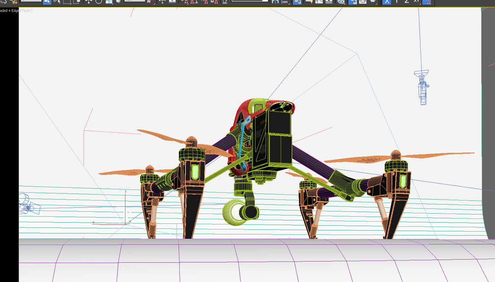Enable the Snaps Toggle magnet
495x282 pixels.
[x=186, y=2]
